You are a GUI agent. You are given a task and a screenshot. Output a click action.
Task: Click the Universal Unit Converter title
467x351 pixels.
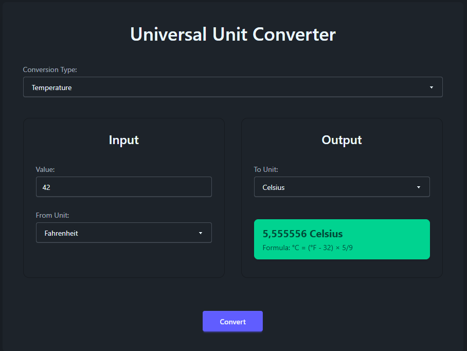(233, 34)
